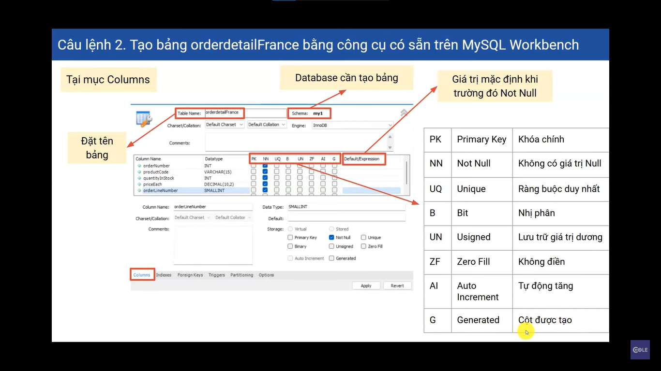Click the Data Type field showing SMALLINT

coord(346,207)
